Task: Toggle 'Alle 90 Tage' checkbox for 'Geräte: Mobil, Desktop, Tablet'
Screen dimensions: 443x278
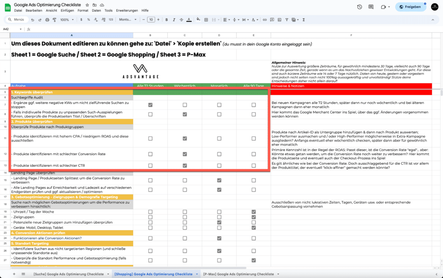Action: tap(254, 228)
